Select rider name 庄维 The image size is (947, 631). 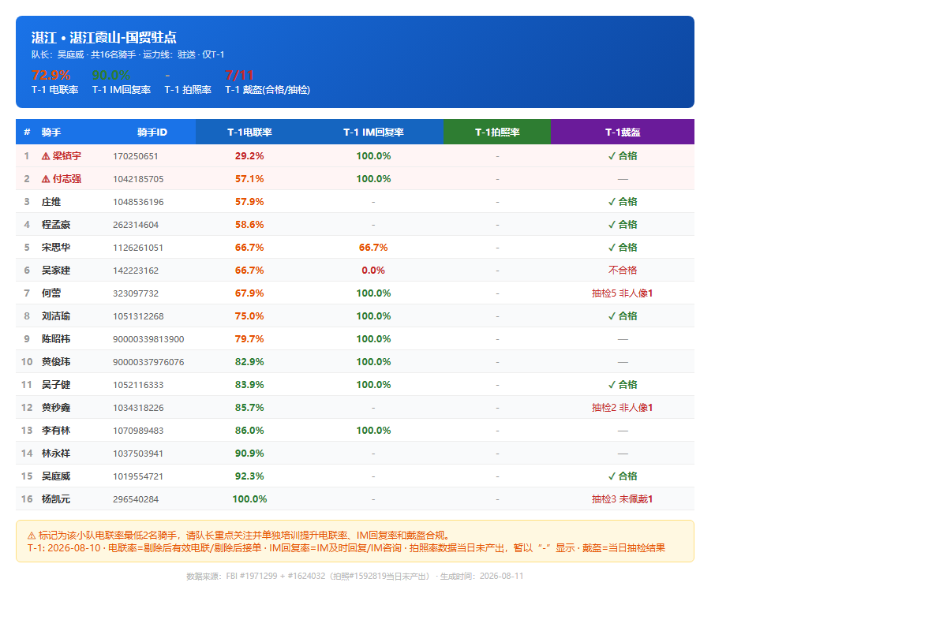(x=51, y=202)
